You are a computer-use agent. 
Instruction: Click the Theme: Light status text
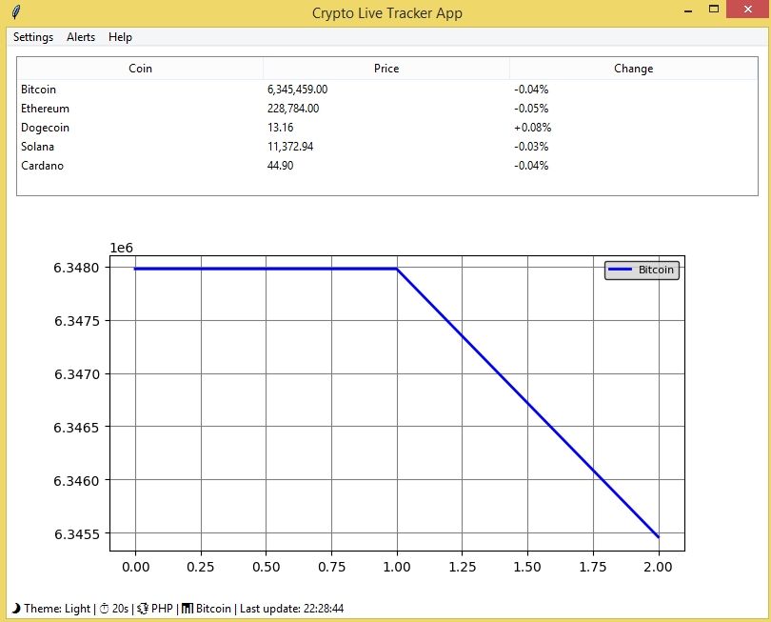click(57, 609)
